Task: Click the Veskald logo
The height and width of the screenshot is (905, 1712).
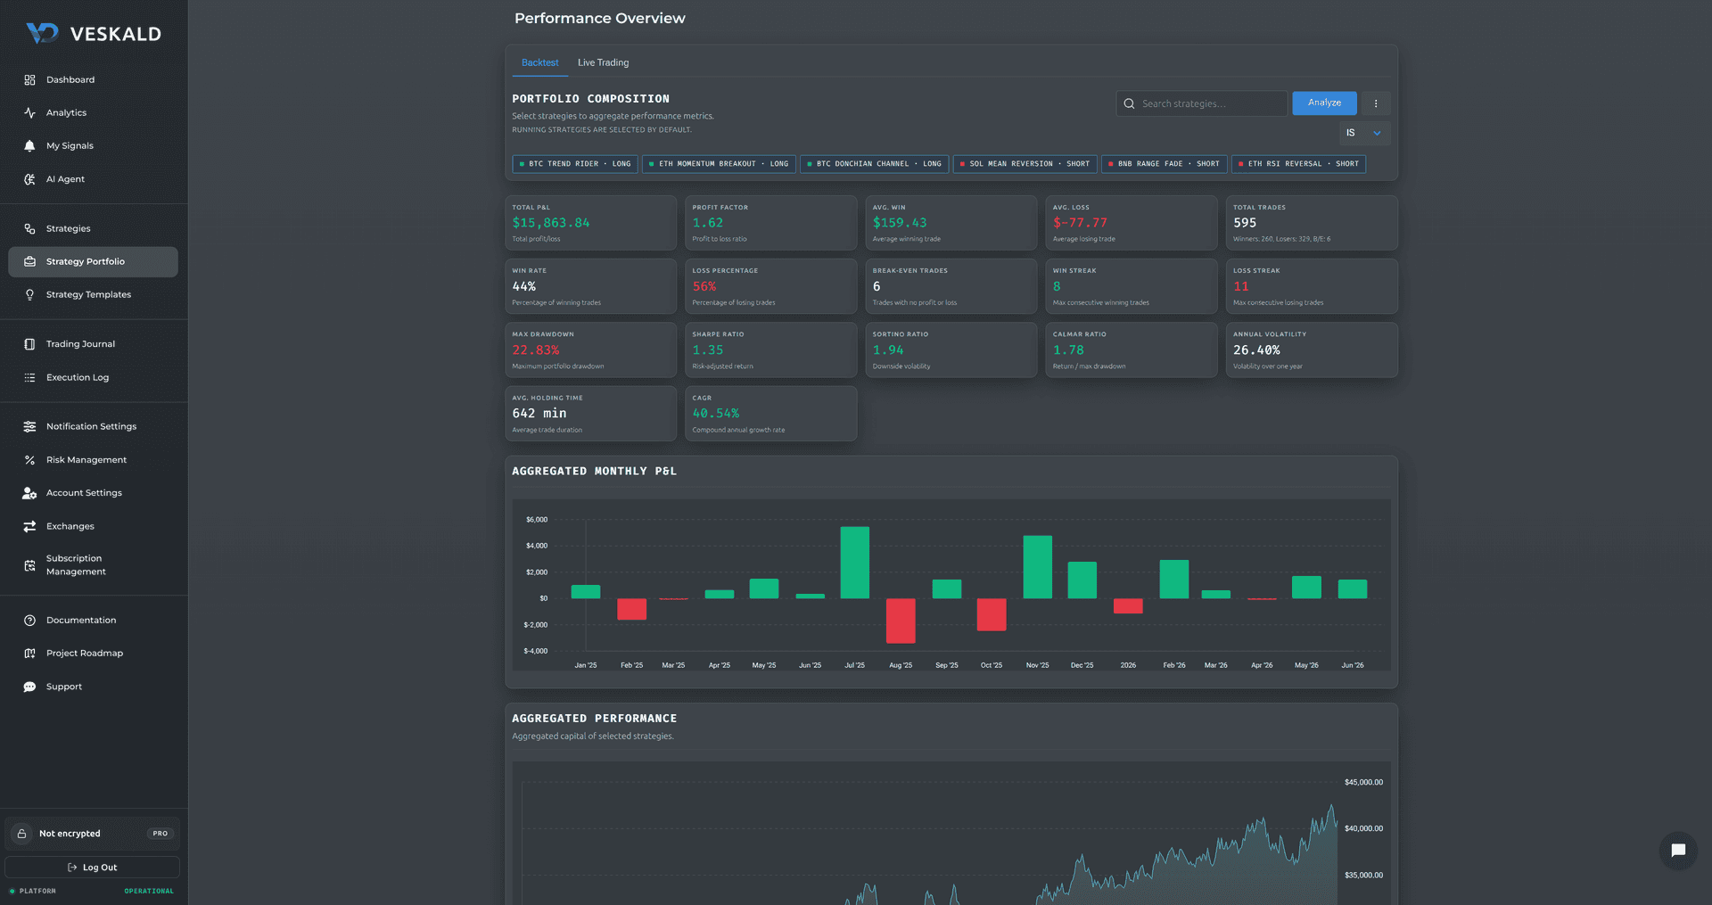Action: click(x=93, y=34)
